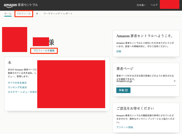Click すべての本を表示 link
This screenshot has width=182, height=134.
[17, 83]
